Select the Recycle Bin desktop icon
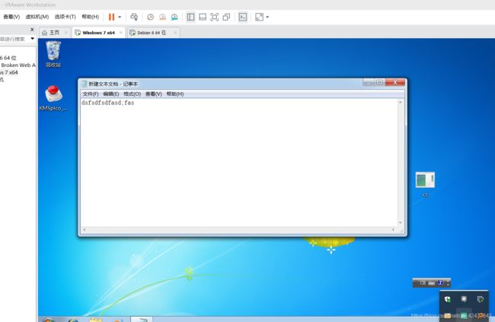The width and height of the screenshot is (495, 322). pyautogui.click(x=53, y=54)
